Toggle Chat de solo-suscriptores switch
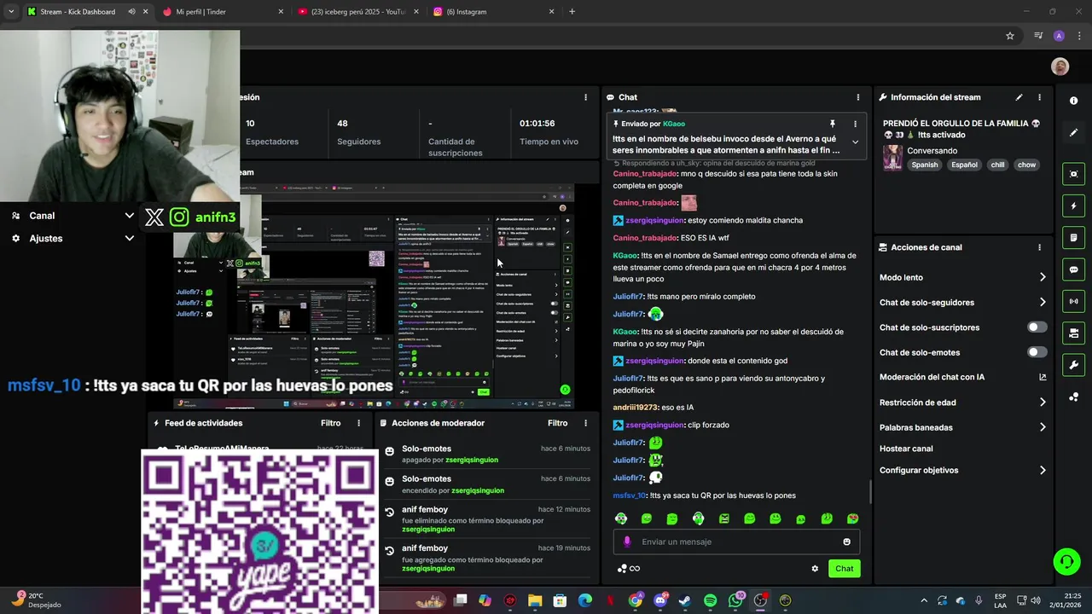This screenshot has height=614, width=1092. [1037, 327]
